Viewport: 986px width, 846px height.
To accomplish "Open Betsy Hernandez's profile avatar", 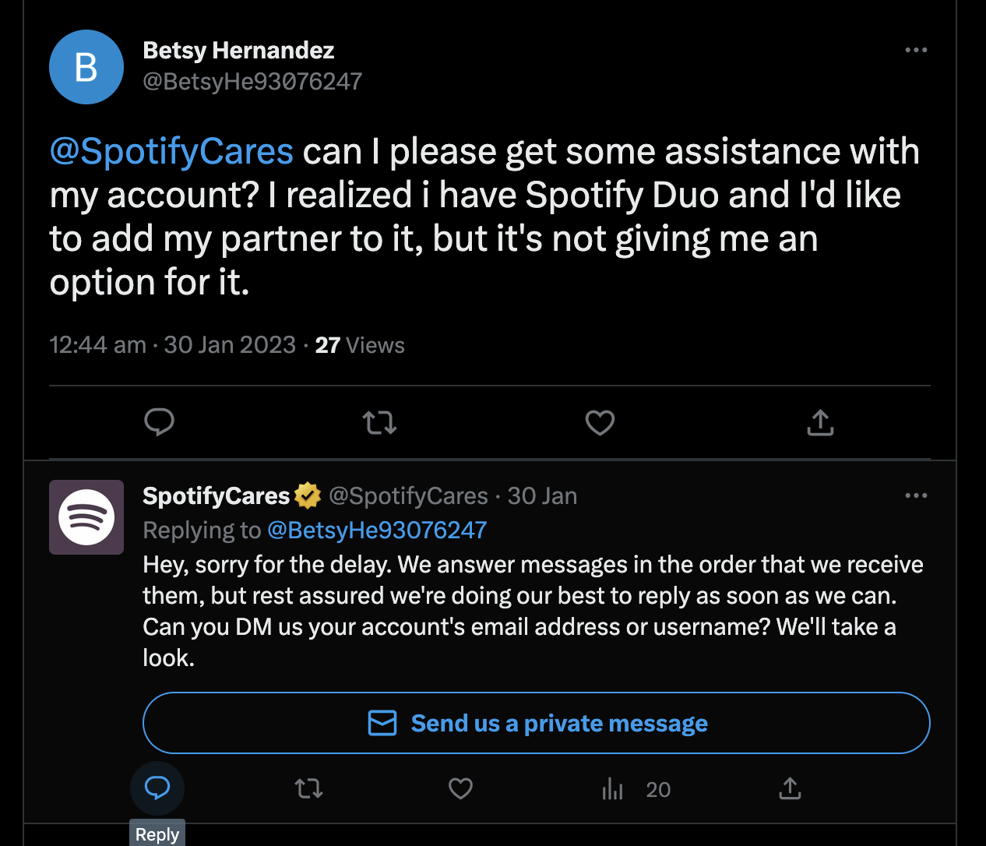I will (86, 67).
